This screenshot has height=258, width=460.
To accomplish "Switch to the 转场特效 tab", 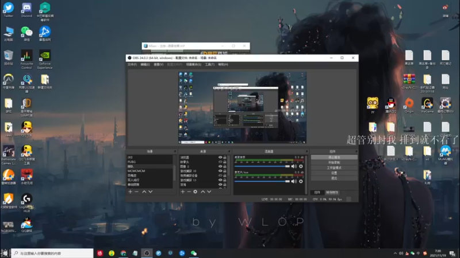I will point(332,193).
